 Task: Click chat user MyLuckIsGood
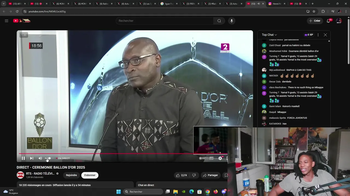[x=277, y=70]
